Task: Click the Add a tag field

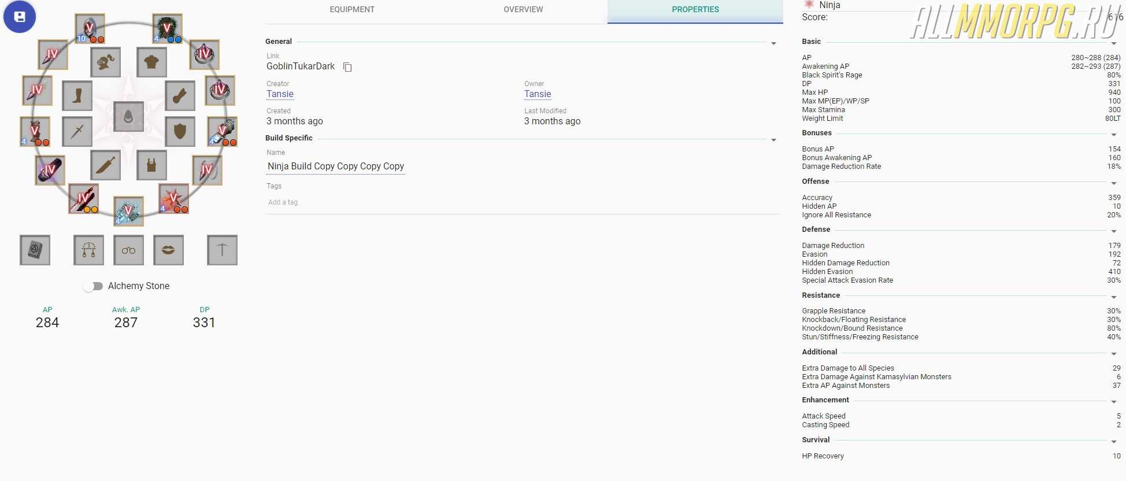Action: pos(523,202)
